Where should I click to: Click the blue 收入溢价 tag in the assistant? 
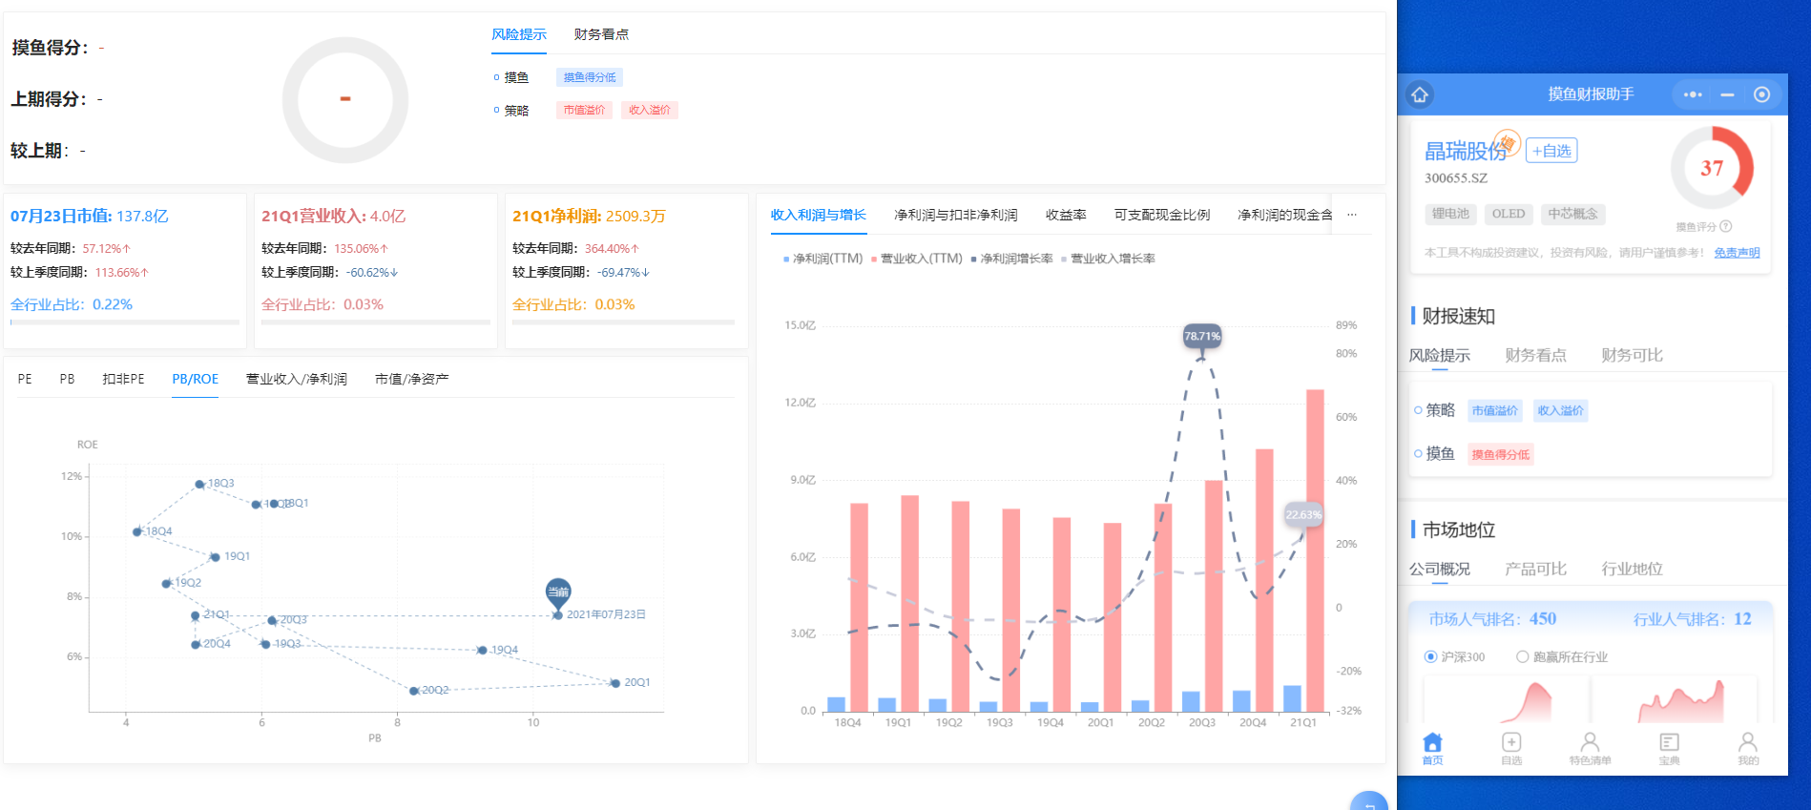point(1560,410)
